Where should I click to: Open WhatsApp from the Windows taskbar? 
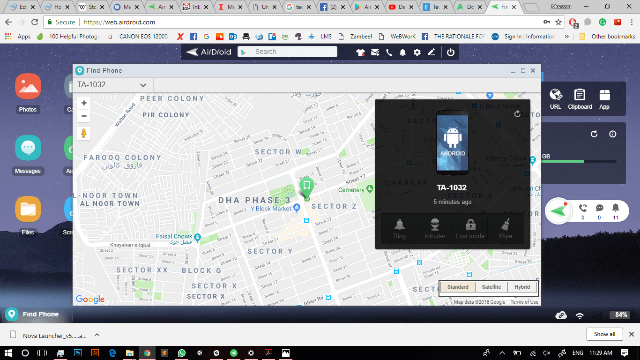pyautogui.click(x=181, y=352)
